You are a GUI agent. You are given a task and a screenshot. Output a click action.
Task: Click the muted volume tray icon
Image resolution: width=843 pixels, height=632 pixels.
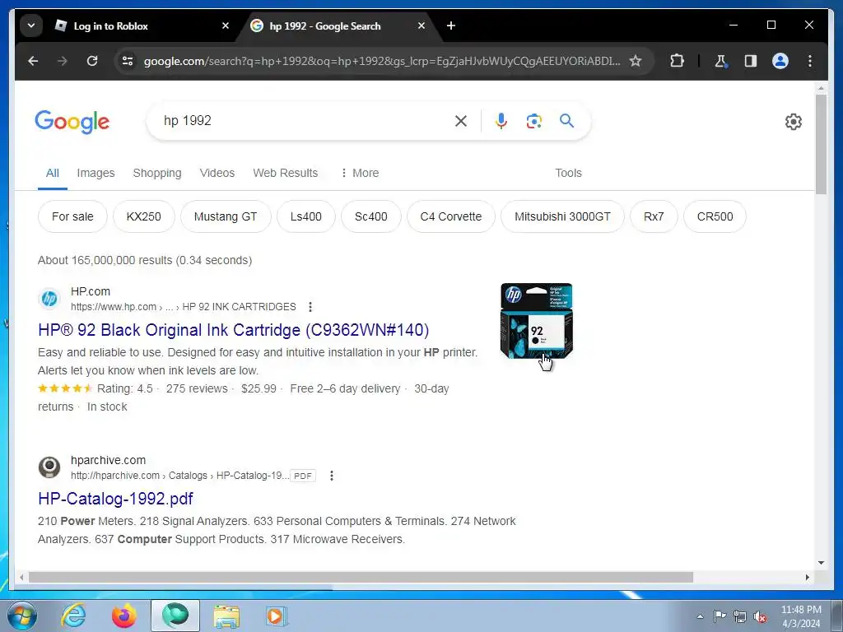click(x=760, y=617)
